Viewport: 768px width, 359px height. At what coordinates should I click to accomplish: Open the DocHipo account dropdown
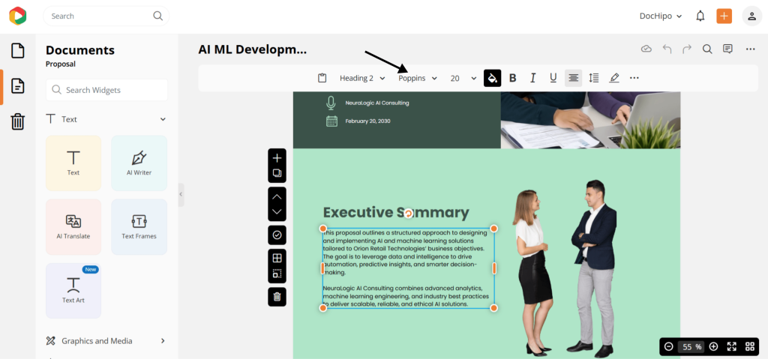(x=661, y=16)
